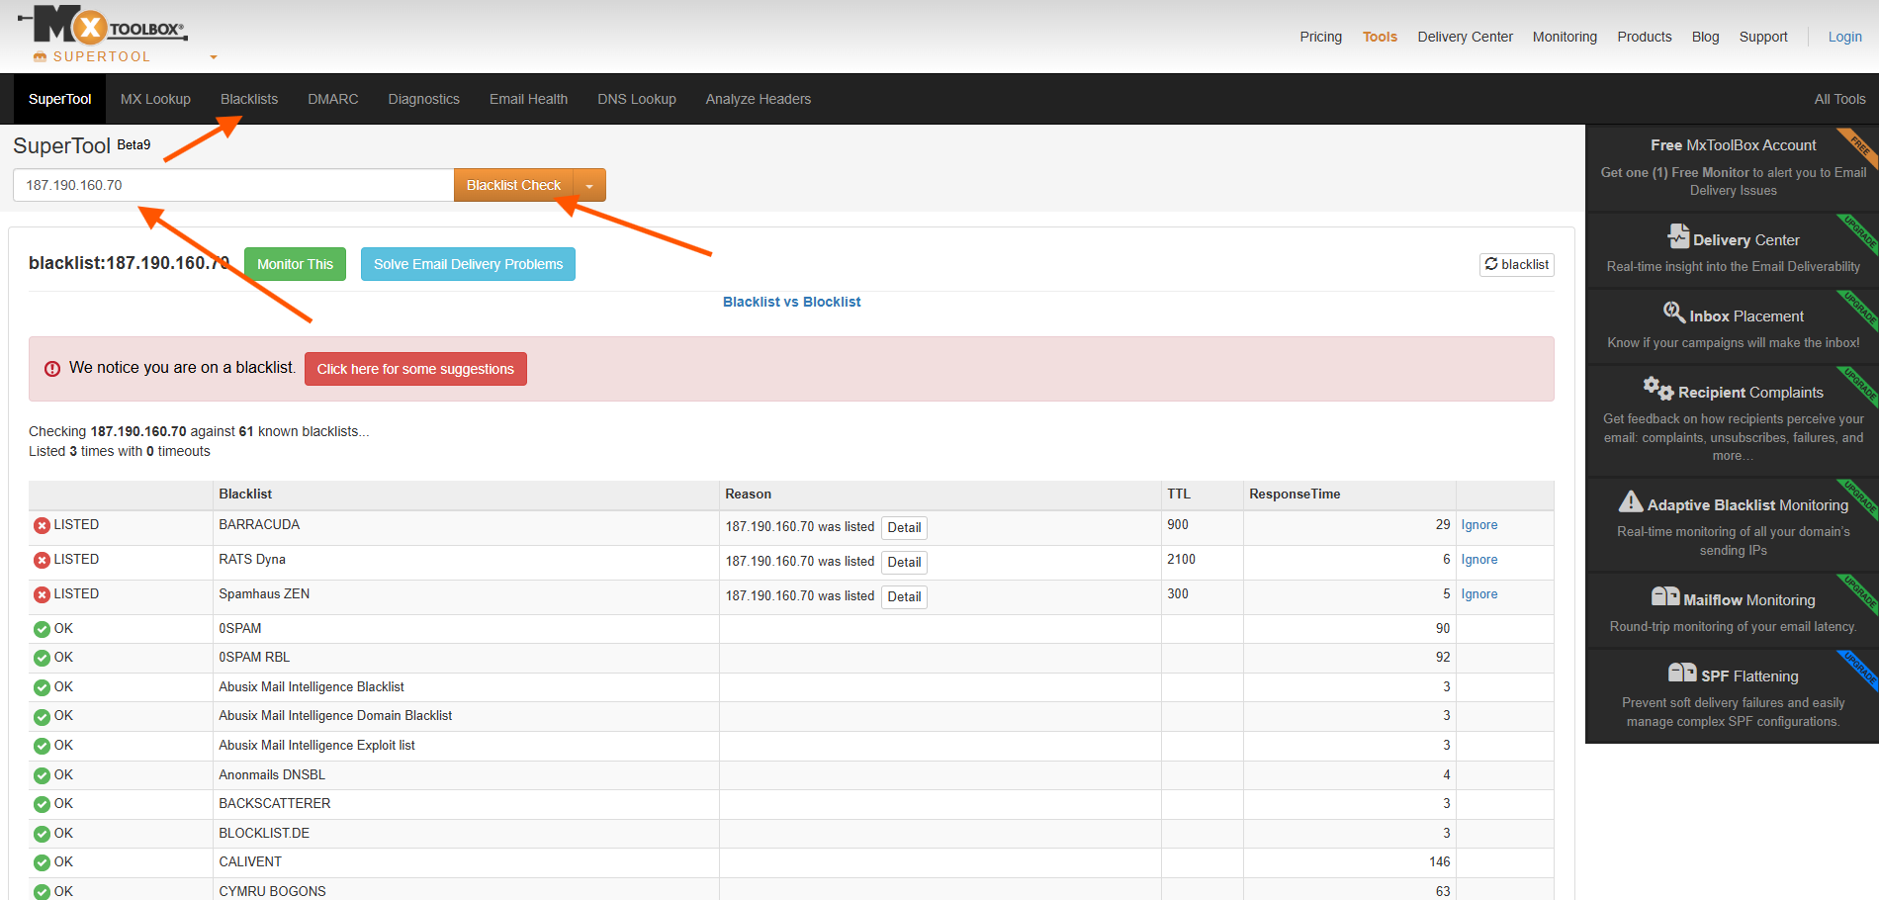This screenshot has height=900, width=1879.
Task: Open the Blacklist Check dropdown arrow
Action: 589,186
